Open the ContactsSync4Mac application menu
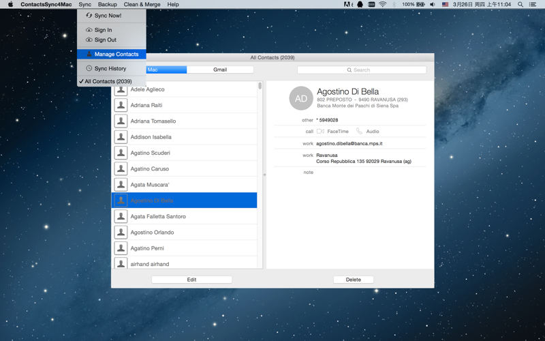The width and height of the screenshot is (545, 341). click(46, 5)
